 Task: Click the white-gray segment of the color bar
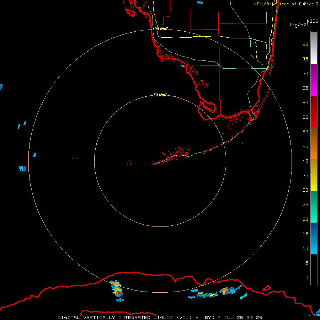tap(314, 48)
